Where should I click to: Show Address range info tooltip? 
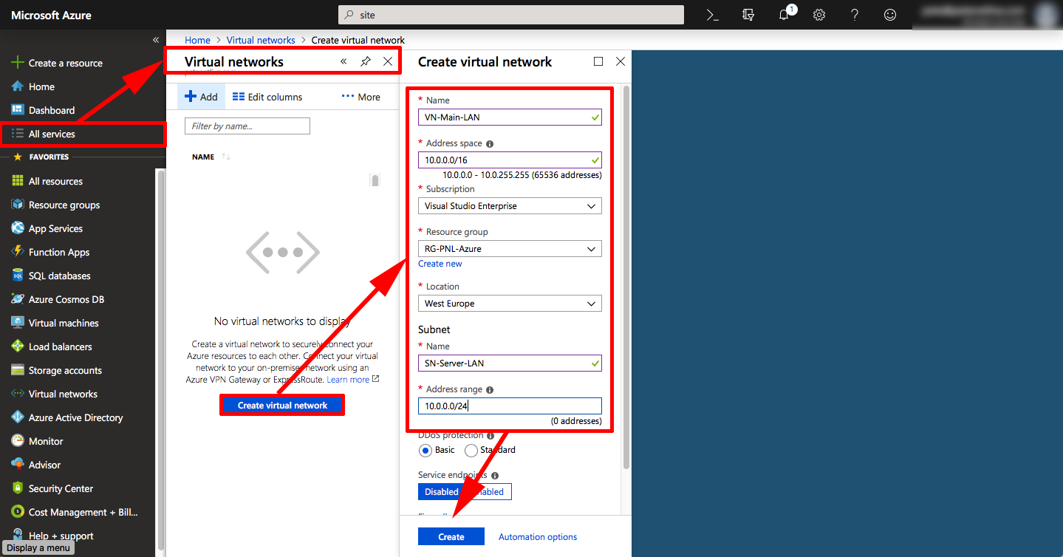click(x=490, y=390)
